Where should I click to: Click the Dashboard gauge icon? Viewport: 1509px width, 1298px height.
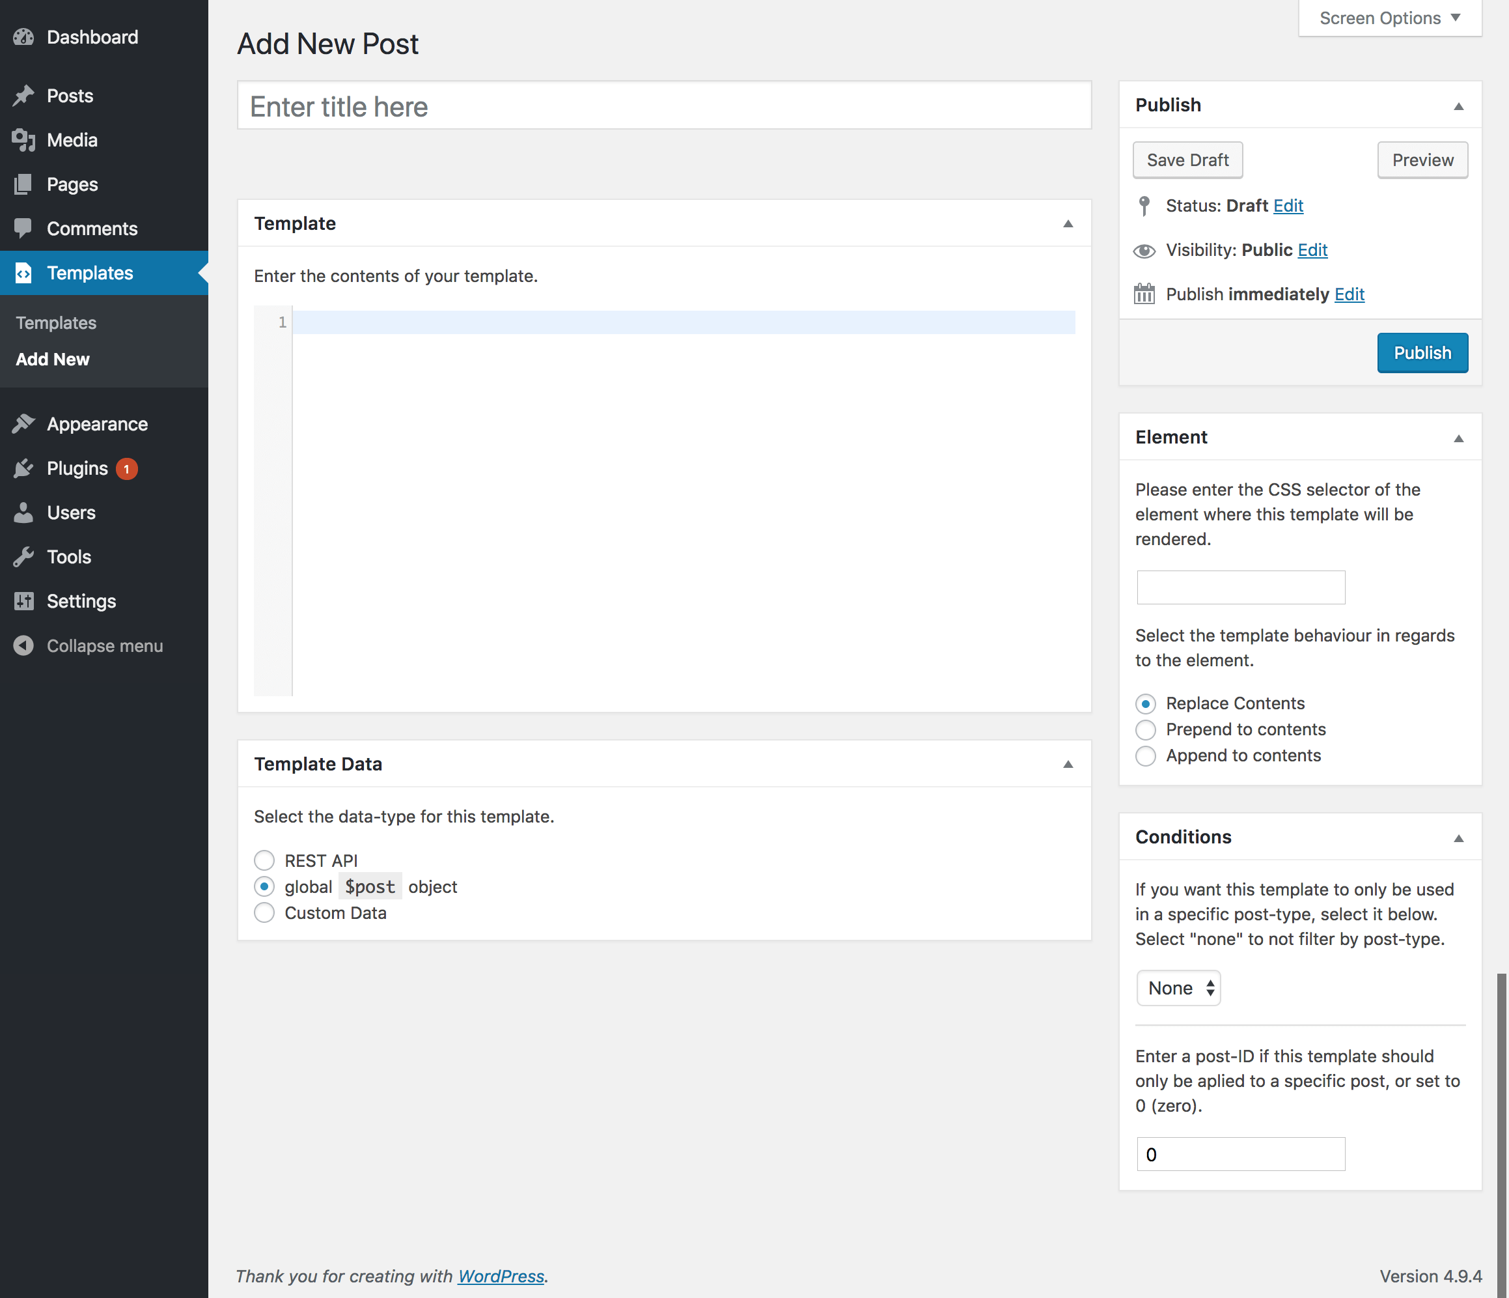[23, 37]
